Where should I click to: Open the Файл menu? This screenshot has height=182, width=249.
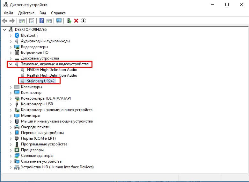click(8, 13)
